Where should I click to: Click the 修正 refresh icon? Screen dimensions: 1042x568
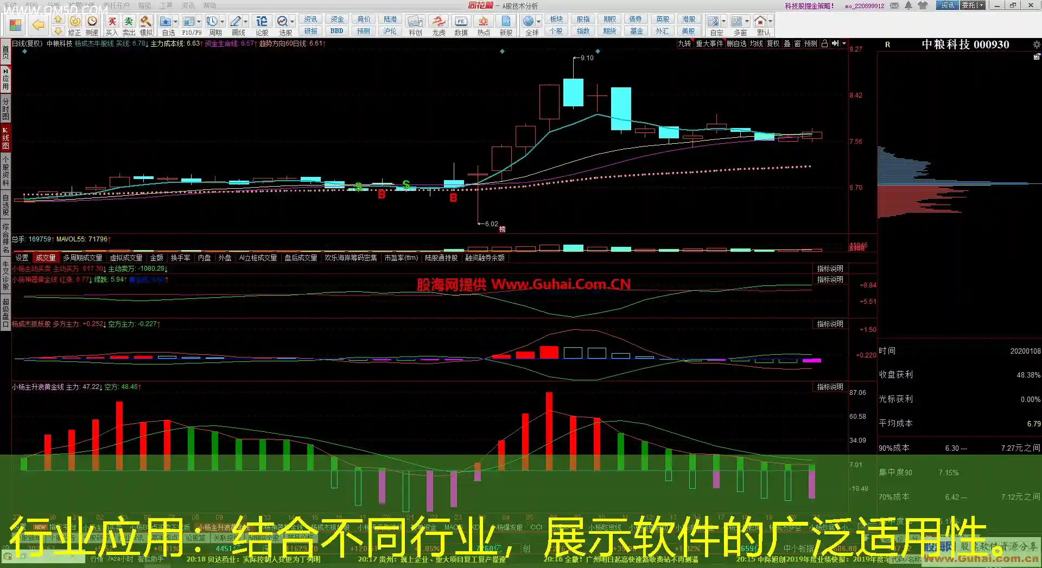(75, 21)
